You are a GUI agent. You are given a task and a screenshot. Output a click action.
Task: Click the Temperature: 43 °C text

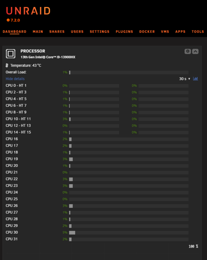pos(26,66)
